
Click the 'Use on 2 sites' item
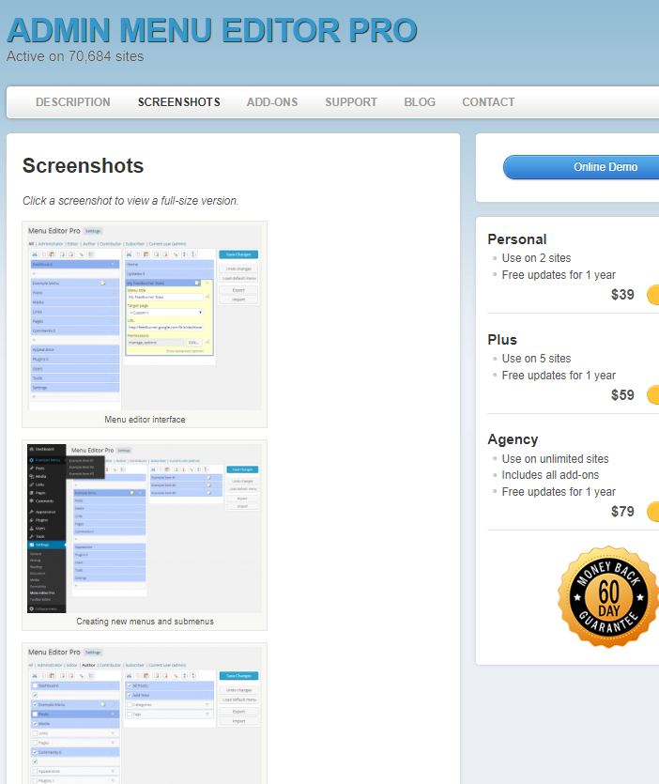click(536, 258)
